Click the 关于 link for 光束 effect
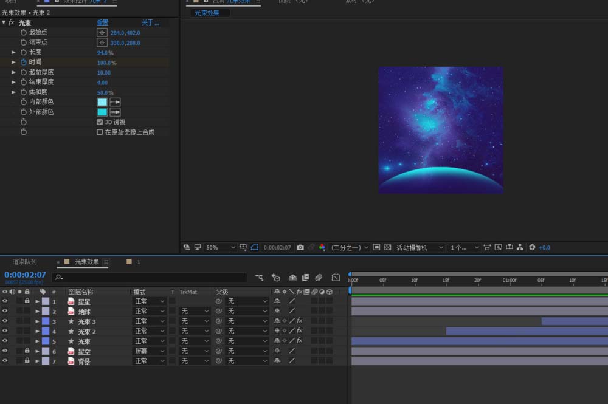 [150, 22]
